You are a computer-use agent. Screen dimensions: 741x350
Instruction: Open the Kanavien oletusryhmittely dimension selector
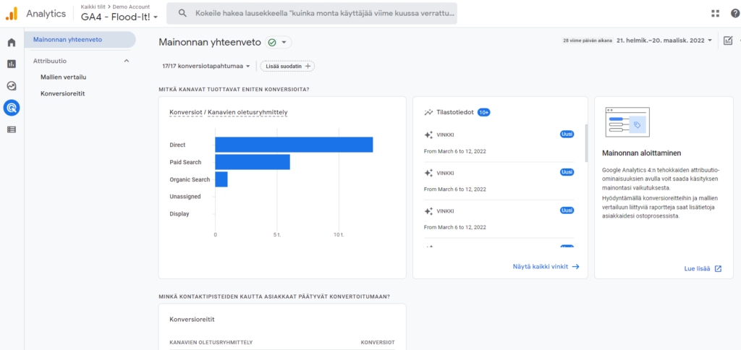247,112
